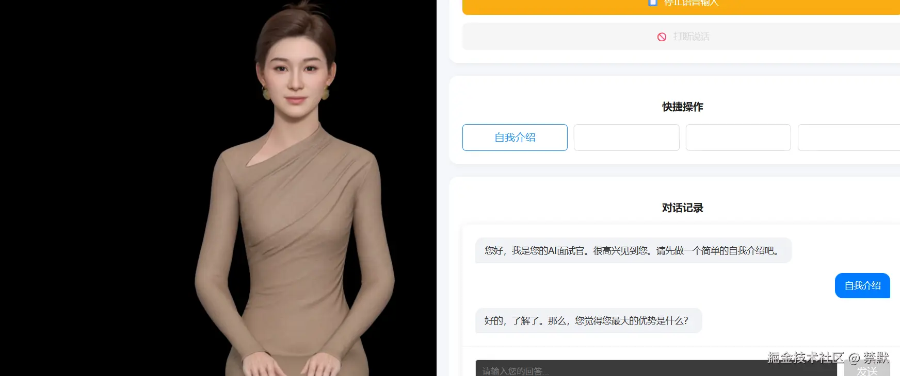This screenshot has height=376, width=900.
Task: Click the square stop icon on orange button
Action: coord(653,3)
